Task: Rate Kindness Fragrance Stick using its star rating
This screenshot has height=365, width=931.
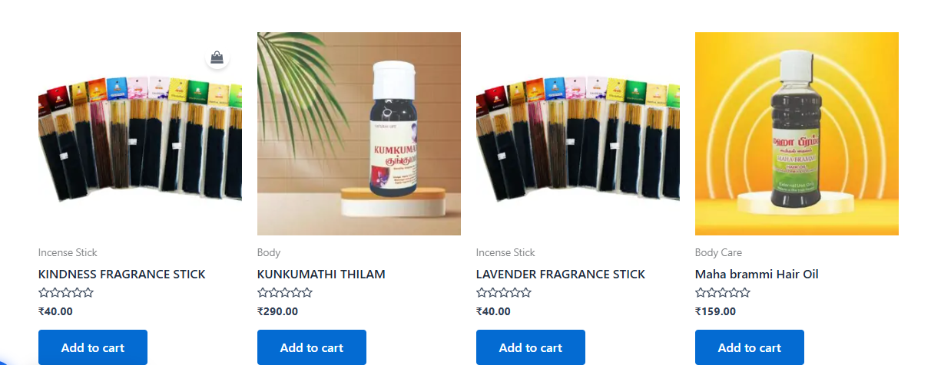Action: coord(66,293)
